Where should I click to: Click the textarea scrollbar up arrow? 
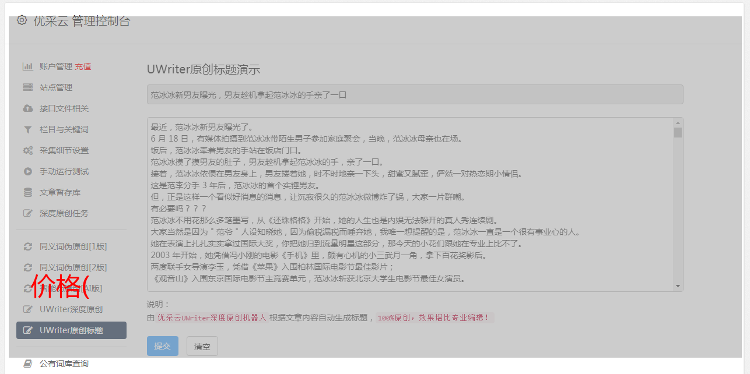[x=678, y=123]
